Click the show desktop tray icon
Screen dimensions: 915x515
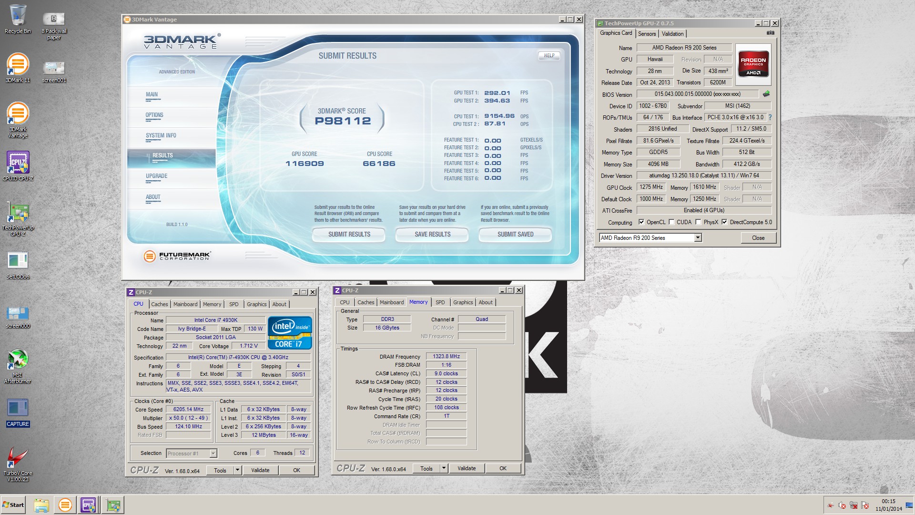coord(909,505)
